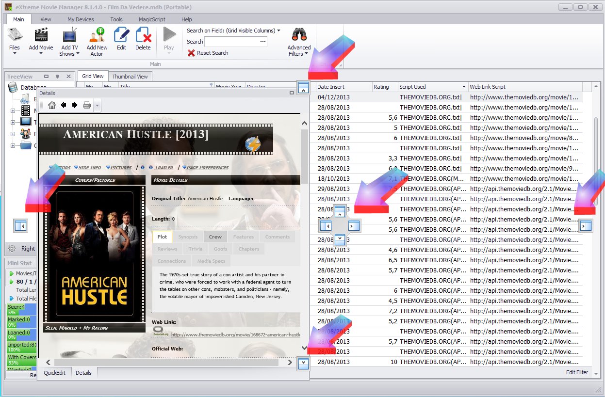Print the Details page via printer icon
The height and width of the screenshot is (397, 605).
point(86,105)
